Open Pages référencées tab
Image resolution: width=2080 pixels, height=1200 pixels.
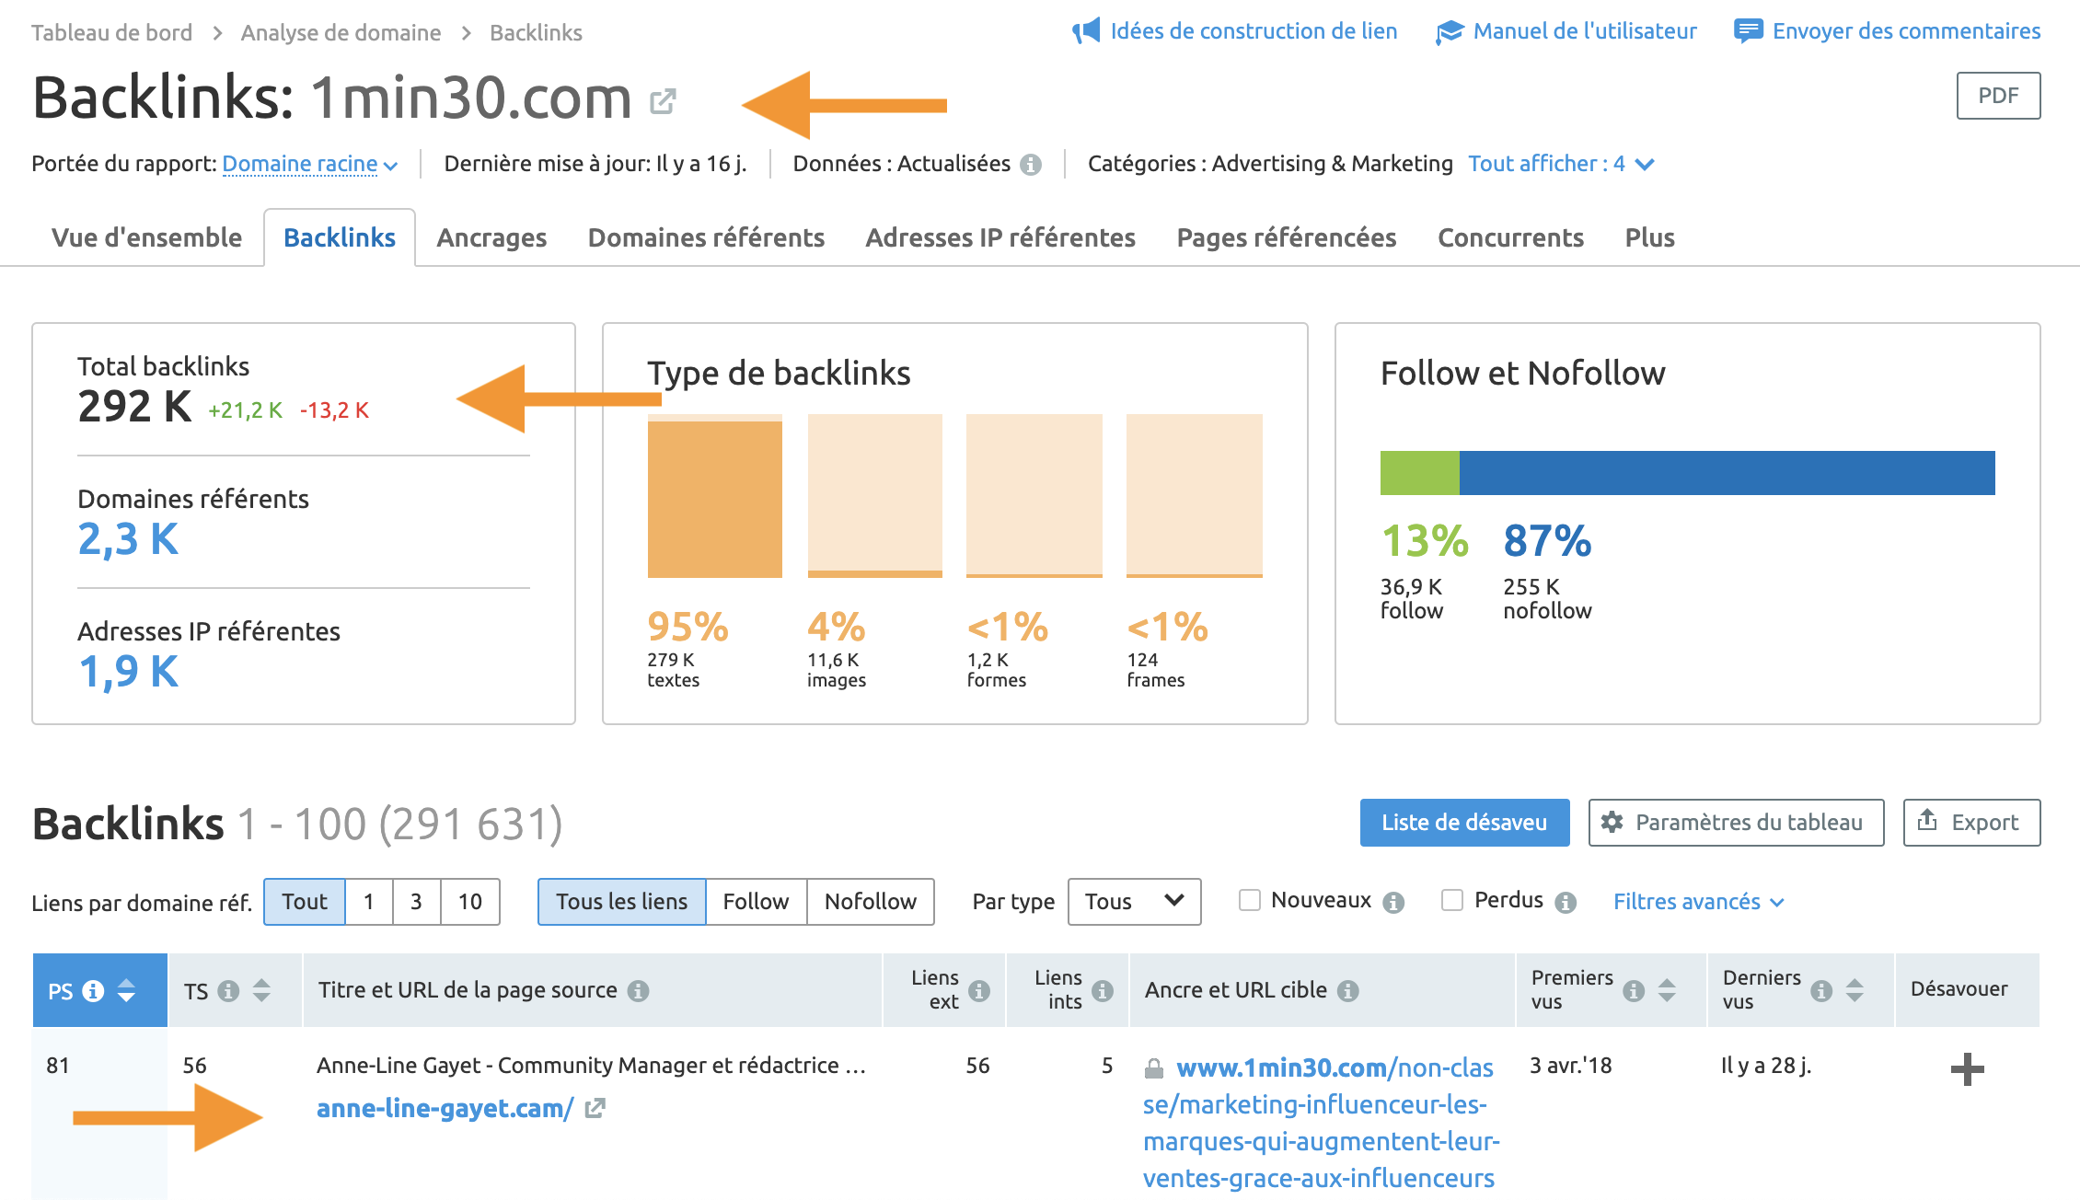1287,237
